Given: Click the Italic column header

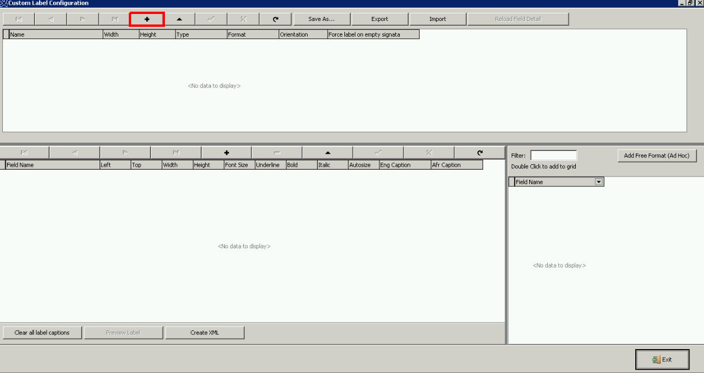Looking at the screenshot, I should [333, 165].
